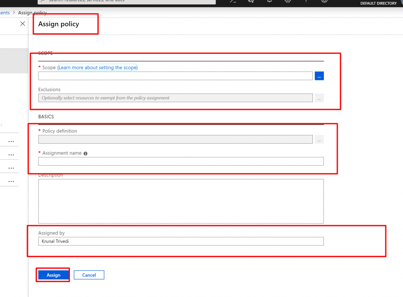The width and height of the screenshot is (403, 297).
Task: Click the Assign button
Action: point(53,275)
